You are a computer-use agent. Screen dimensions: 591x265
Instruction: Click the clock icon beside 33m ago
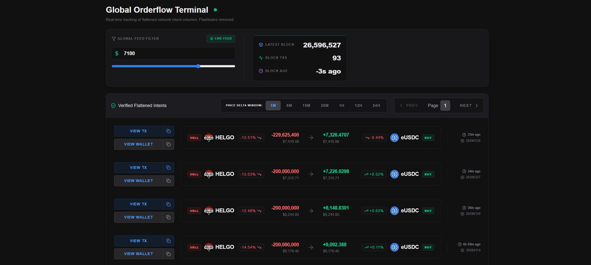click(x=464, y=134)
